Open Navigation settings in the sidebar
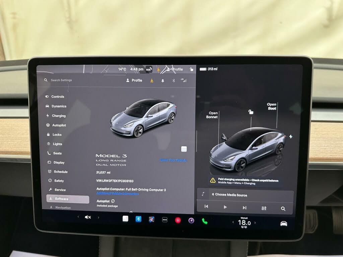The width and height of the screenshot is (343, 257). coord(60,207)
